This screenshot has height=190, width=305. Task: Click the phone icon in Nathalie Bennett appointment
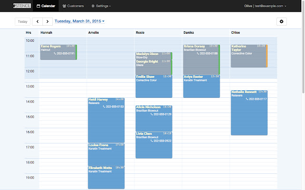[247, 99]
